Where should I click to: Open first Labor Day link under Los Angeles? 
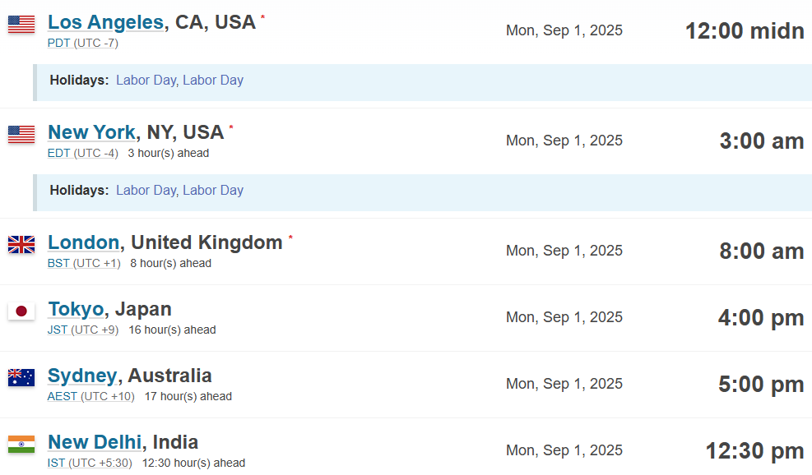(x=146, y=81)
